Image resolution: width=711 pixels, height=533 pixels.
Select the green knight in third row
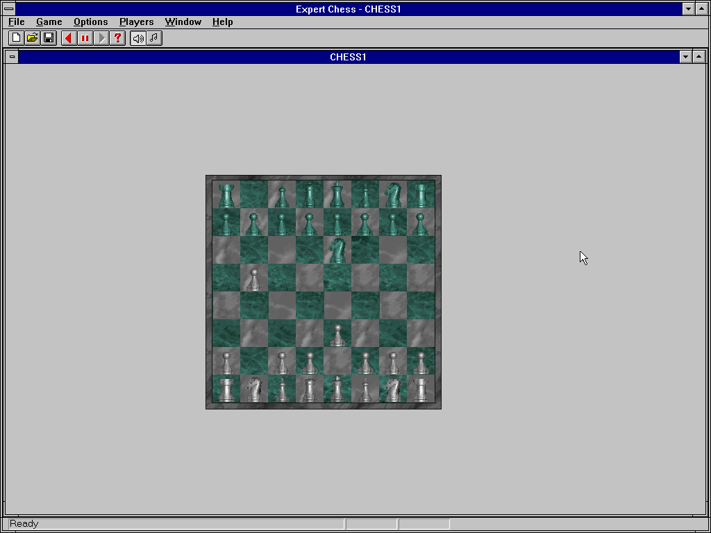tap(337, 250)
